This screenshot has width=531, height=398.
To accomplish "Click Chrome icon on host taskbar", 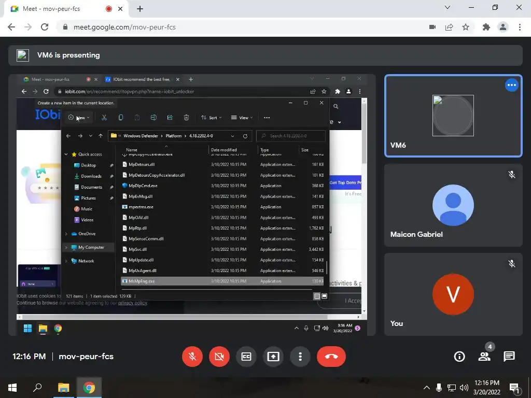I will (89, 388).
